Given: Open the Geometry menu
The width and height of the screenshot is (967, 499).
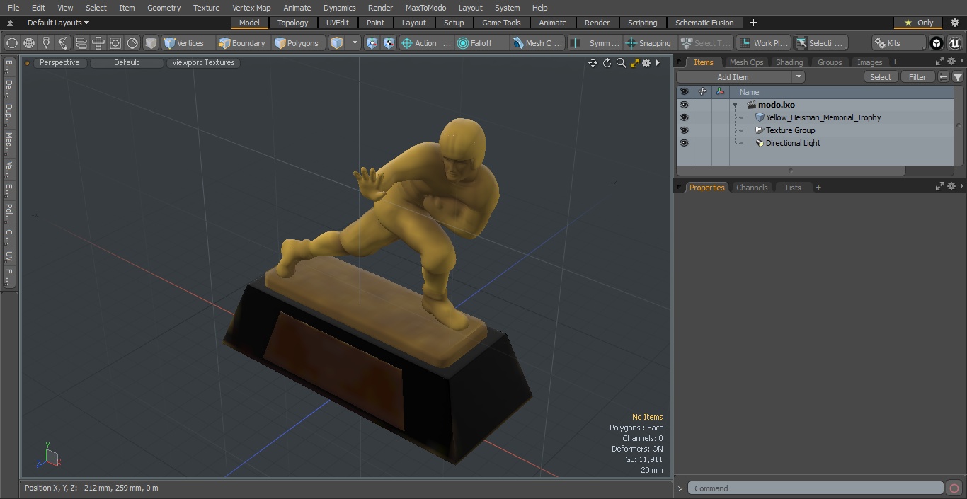Looking at the screenshot, I should click(164, 8).
